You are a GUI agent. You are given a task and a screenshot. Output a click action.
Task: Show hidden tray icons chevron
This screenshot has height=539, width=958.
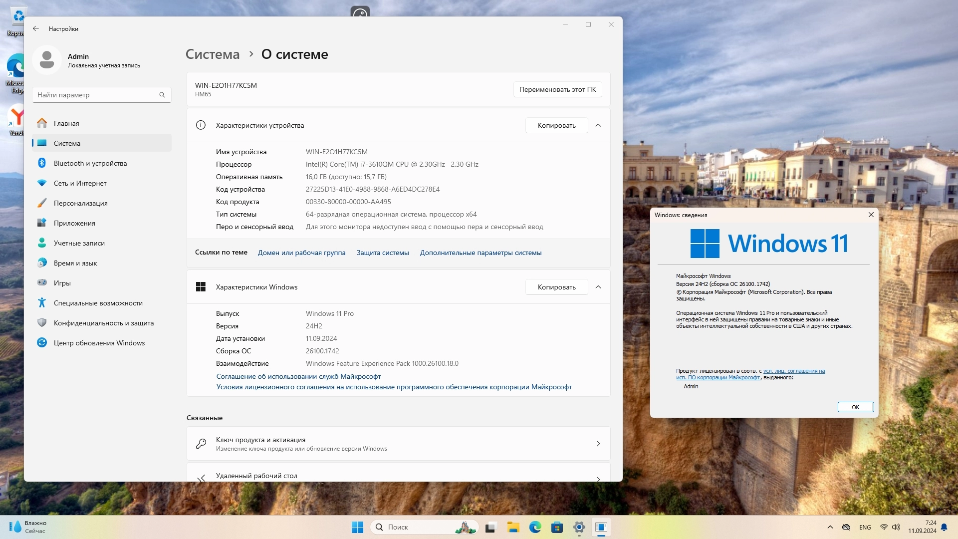(830, 527)
